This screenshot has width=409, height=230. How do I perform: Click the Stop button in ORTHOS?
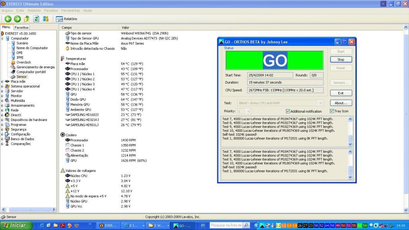click(341, 60)
